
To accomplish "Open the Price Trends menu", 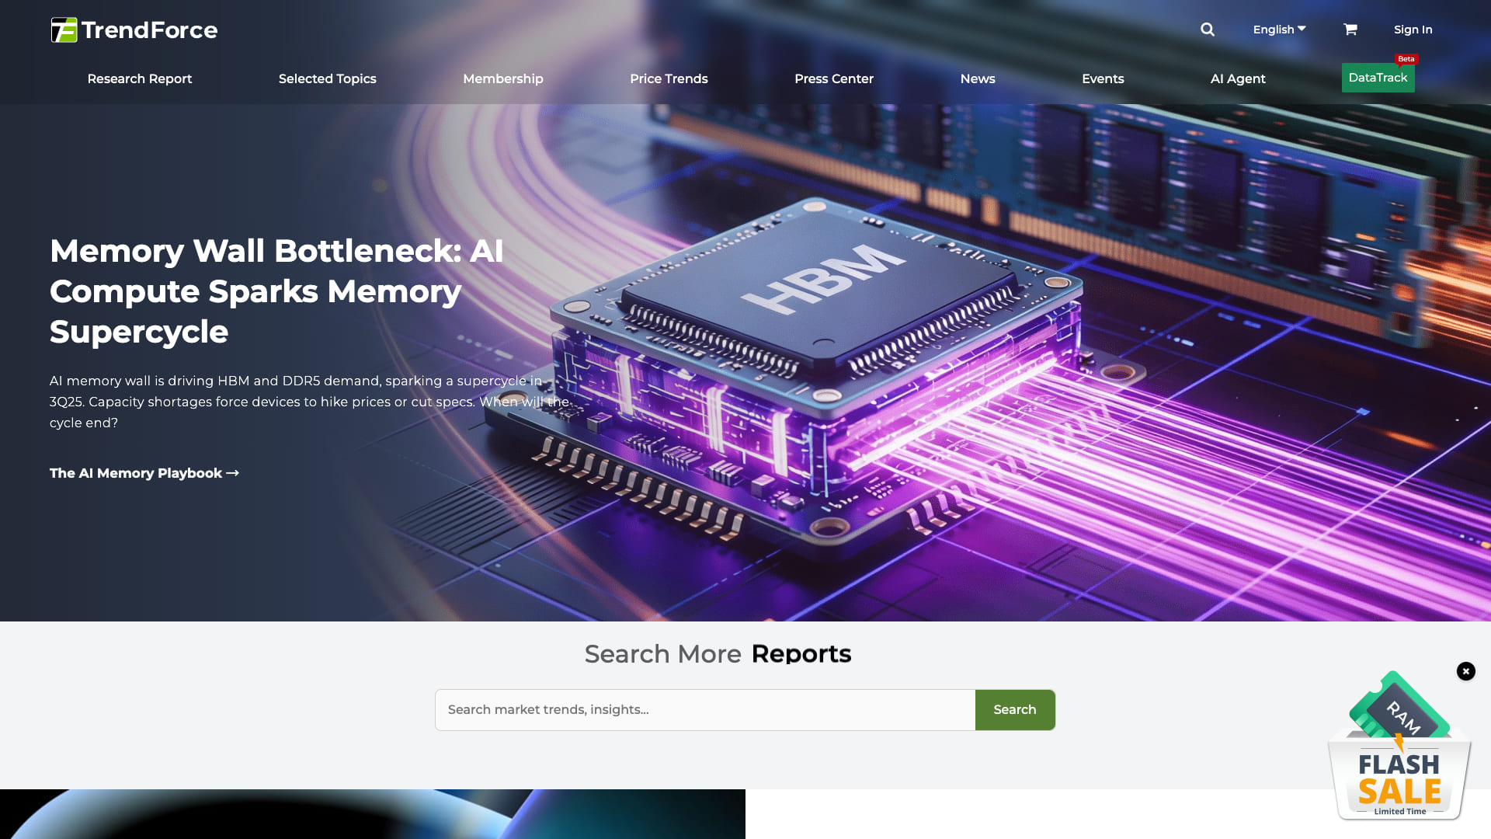I will tap(669, 78).
